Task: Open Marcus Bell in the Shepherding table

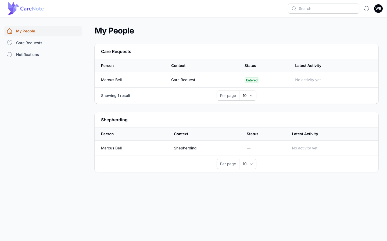Action: (111, 148)
